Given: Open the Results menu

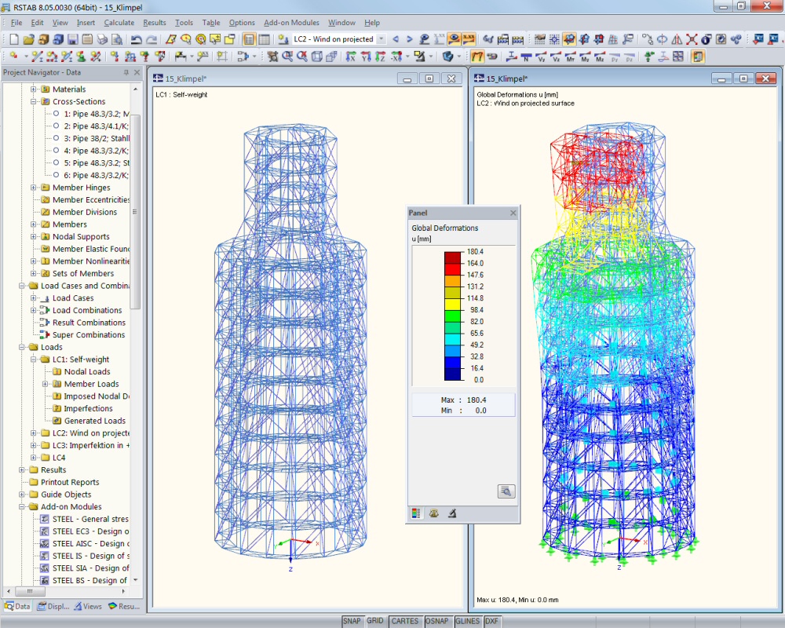Looking at the screenshot, I should (154, 23).
